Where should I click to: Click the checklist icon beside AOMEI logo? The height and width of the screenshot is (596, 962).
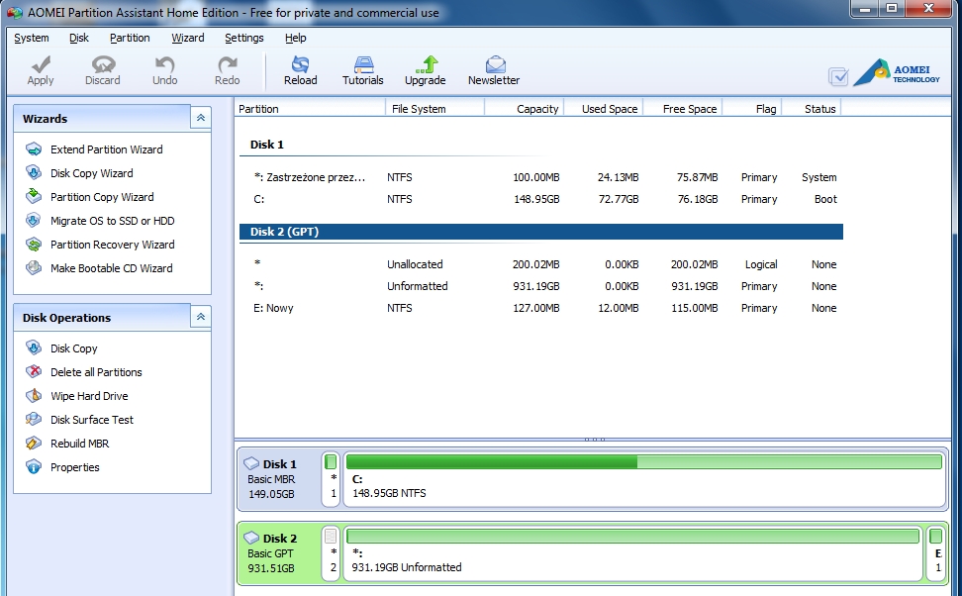pos(838,76)
